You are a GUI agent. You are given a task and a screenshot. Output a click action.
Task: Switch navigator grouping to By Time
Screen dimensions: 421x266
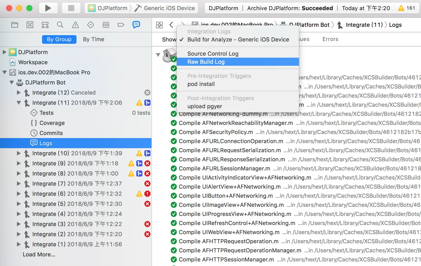93,39
